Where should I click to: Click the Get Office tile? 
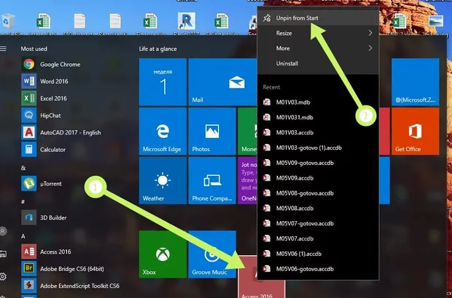[415, 132]
